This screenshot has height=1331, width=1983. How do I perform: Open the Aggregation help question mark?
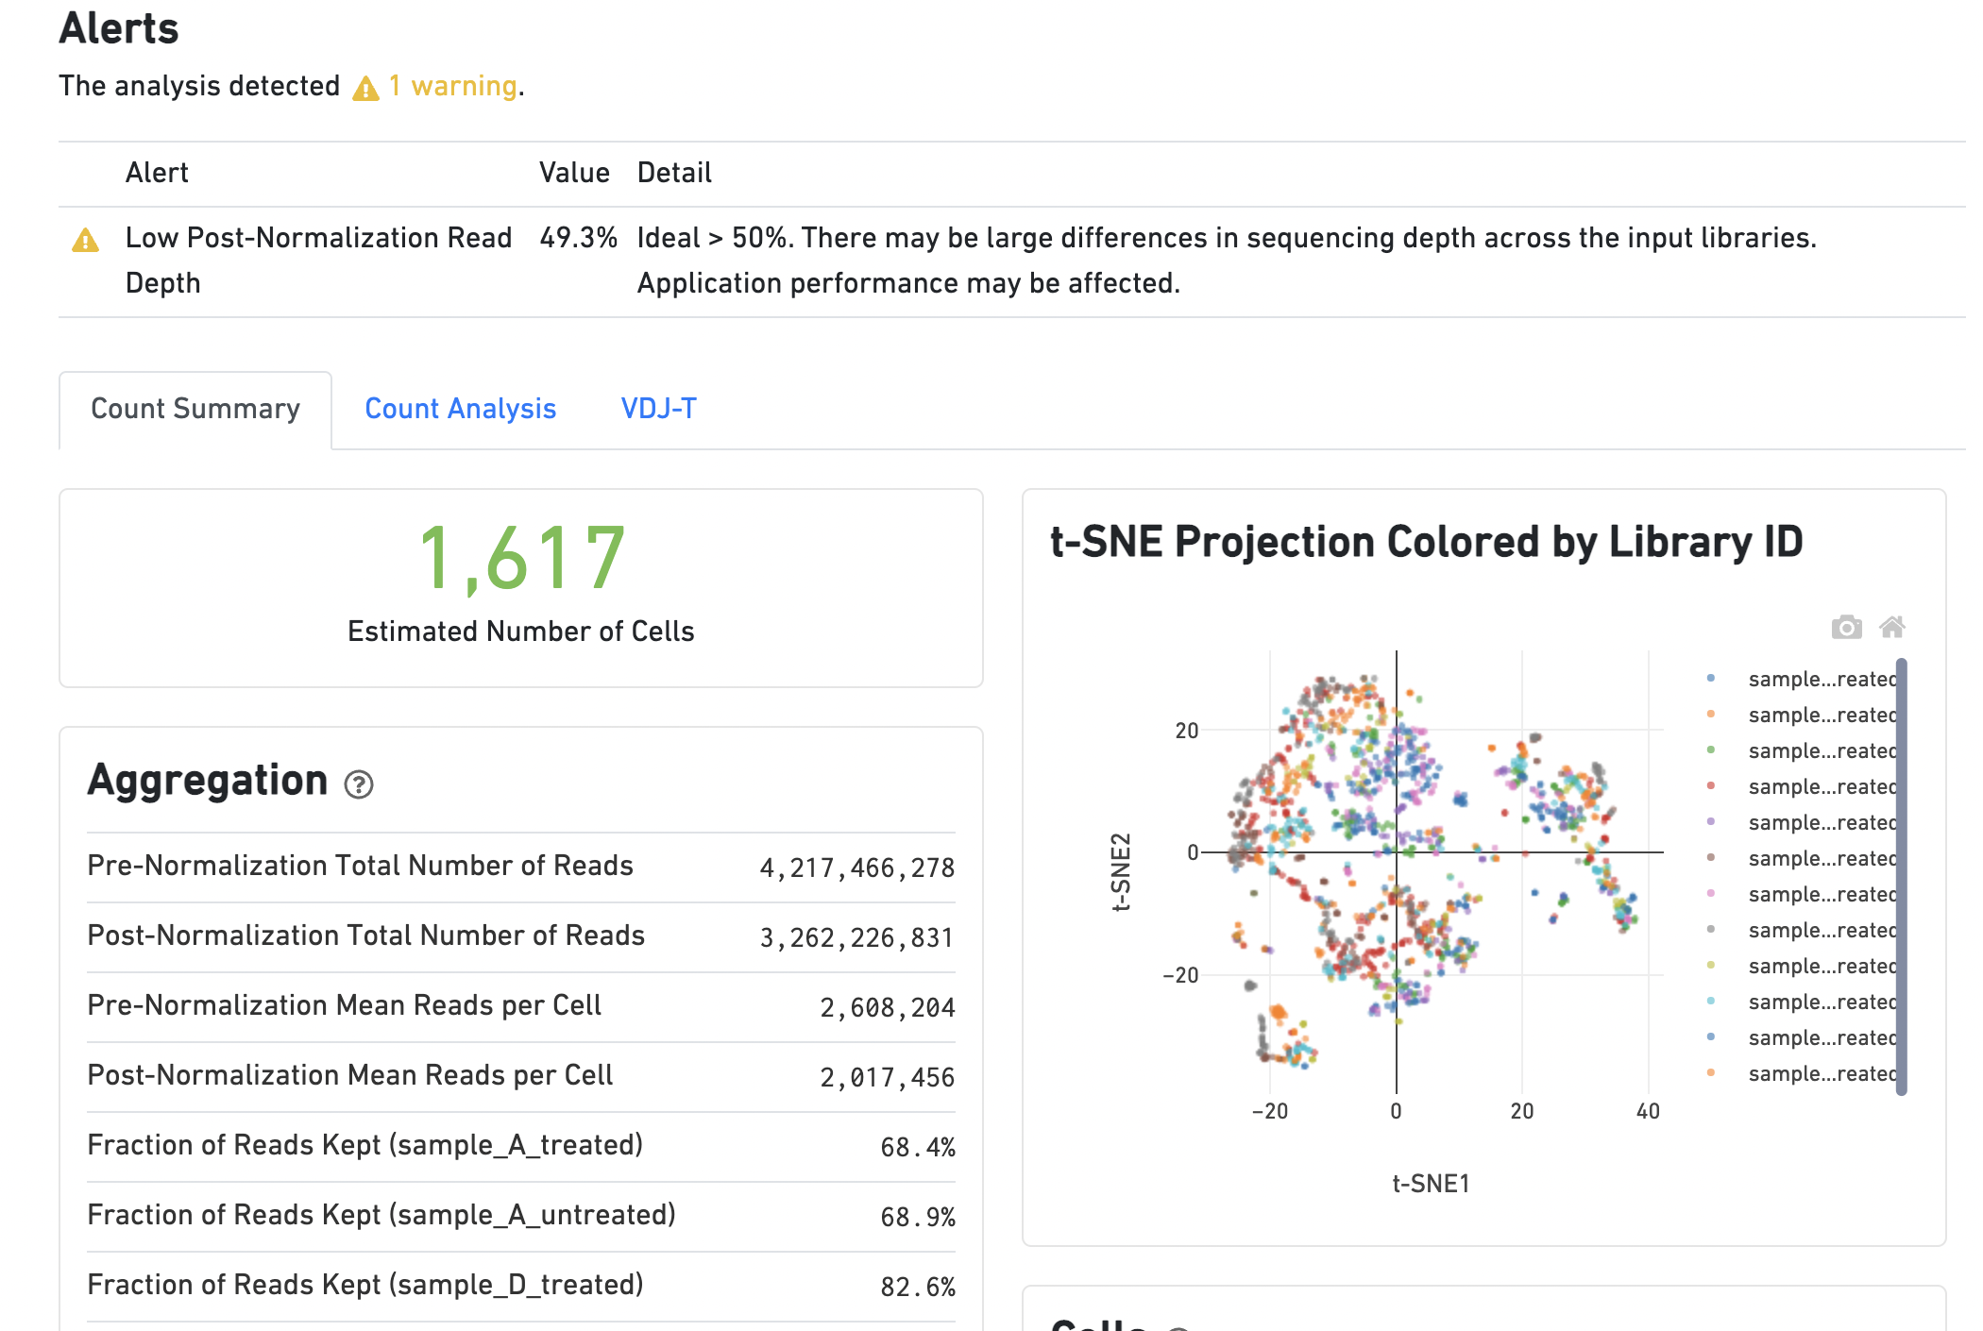pyautogui.click(x=359, y=784)
